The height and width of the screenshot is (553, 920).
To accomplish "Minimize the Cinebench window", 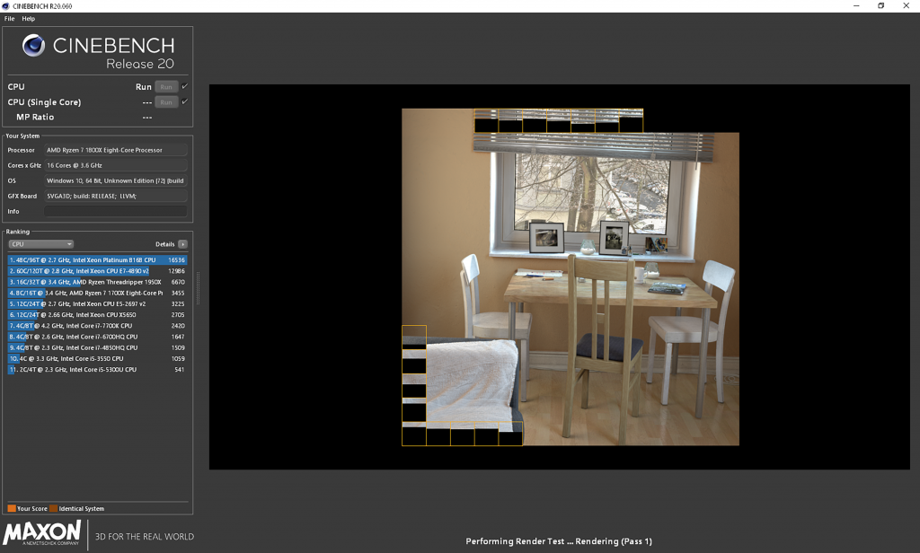I will [856, 6].
